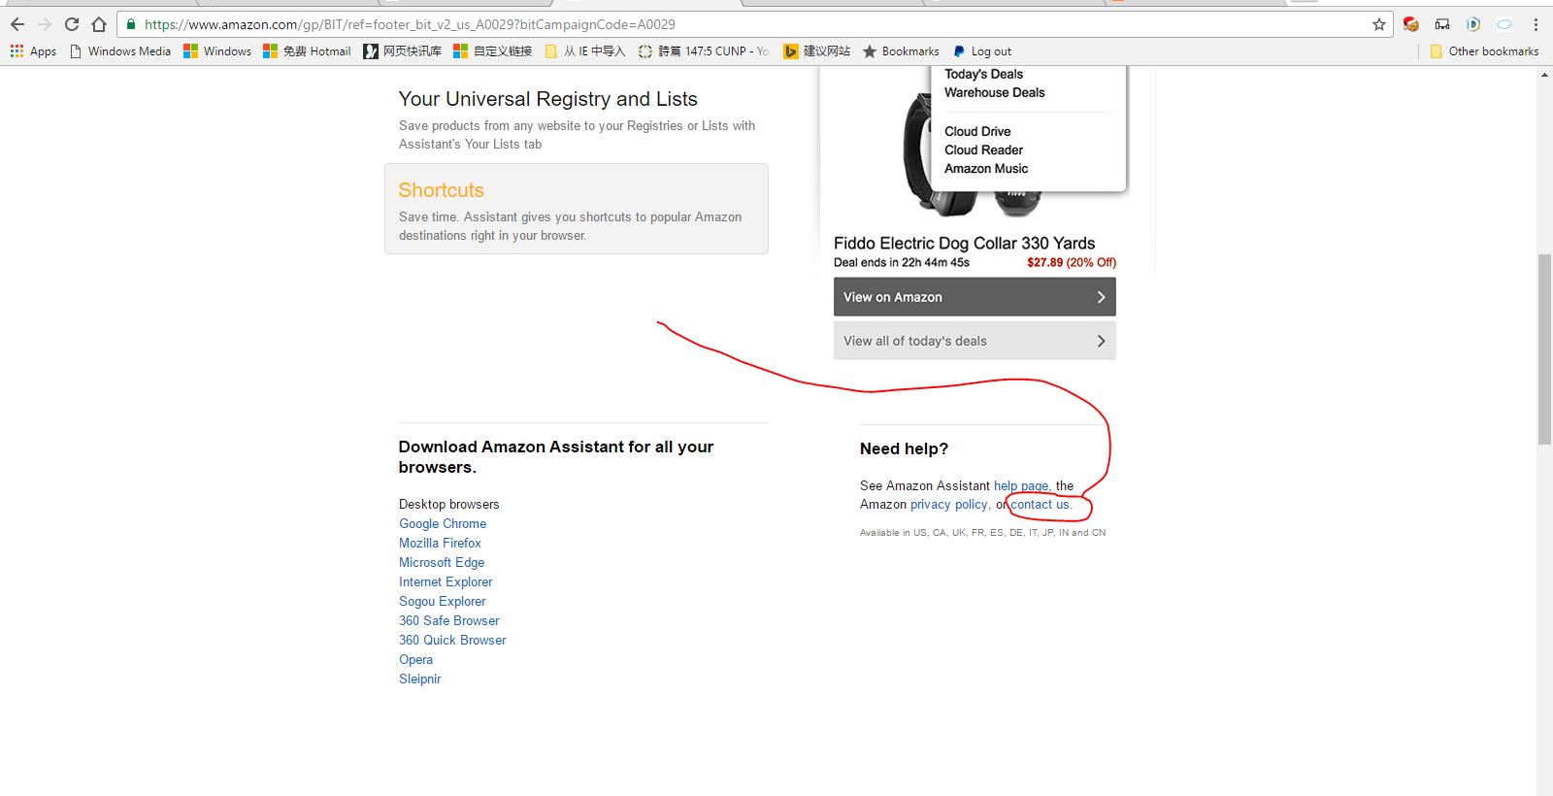This screenshot has height=796, width=1553.
Task: Click the secure padlock icon in address bar
Action: pyautogui.click(x=131, y=24)
